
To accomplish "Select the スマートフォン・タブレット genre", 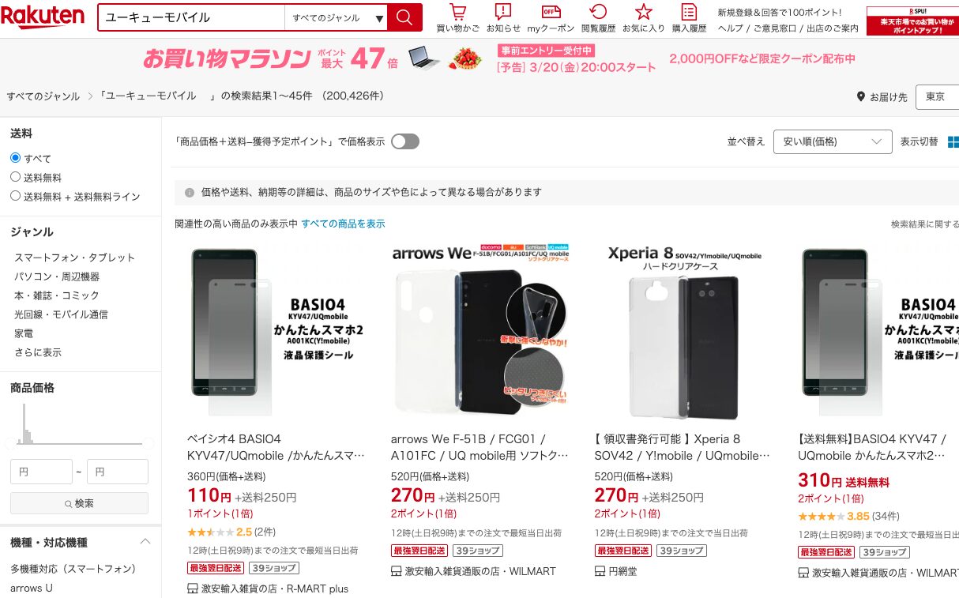I will click(x=74, y=258).
